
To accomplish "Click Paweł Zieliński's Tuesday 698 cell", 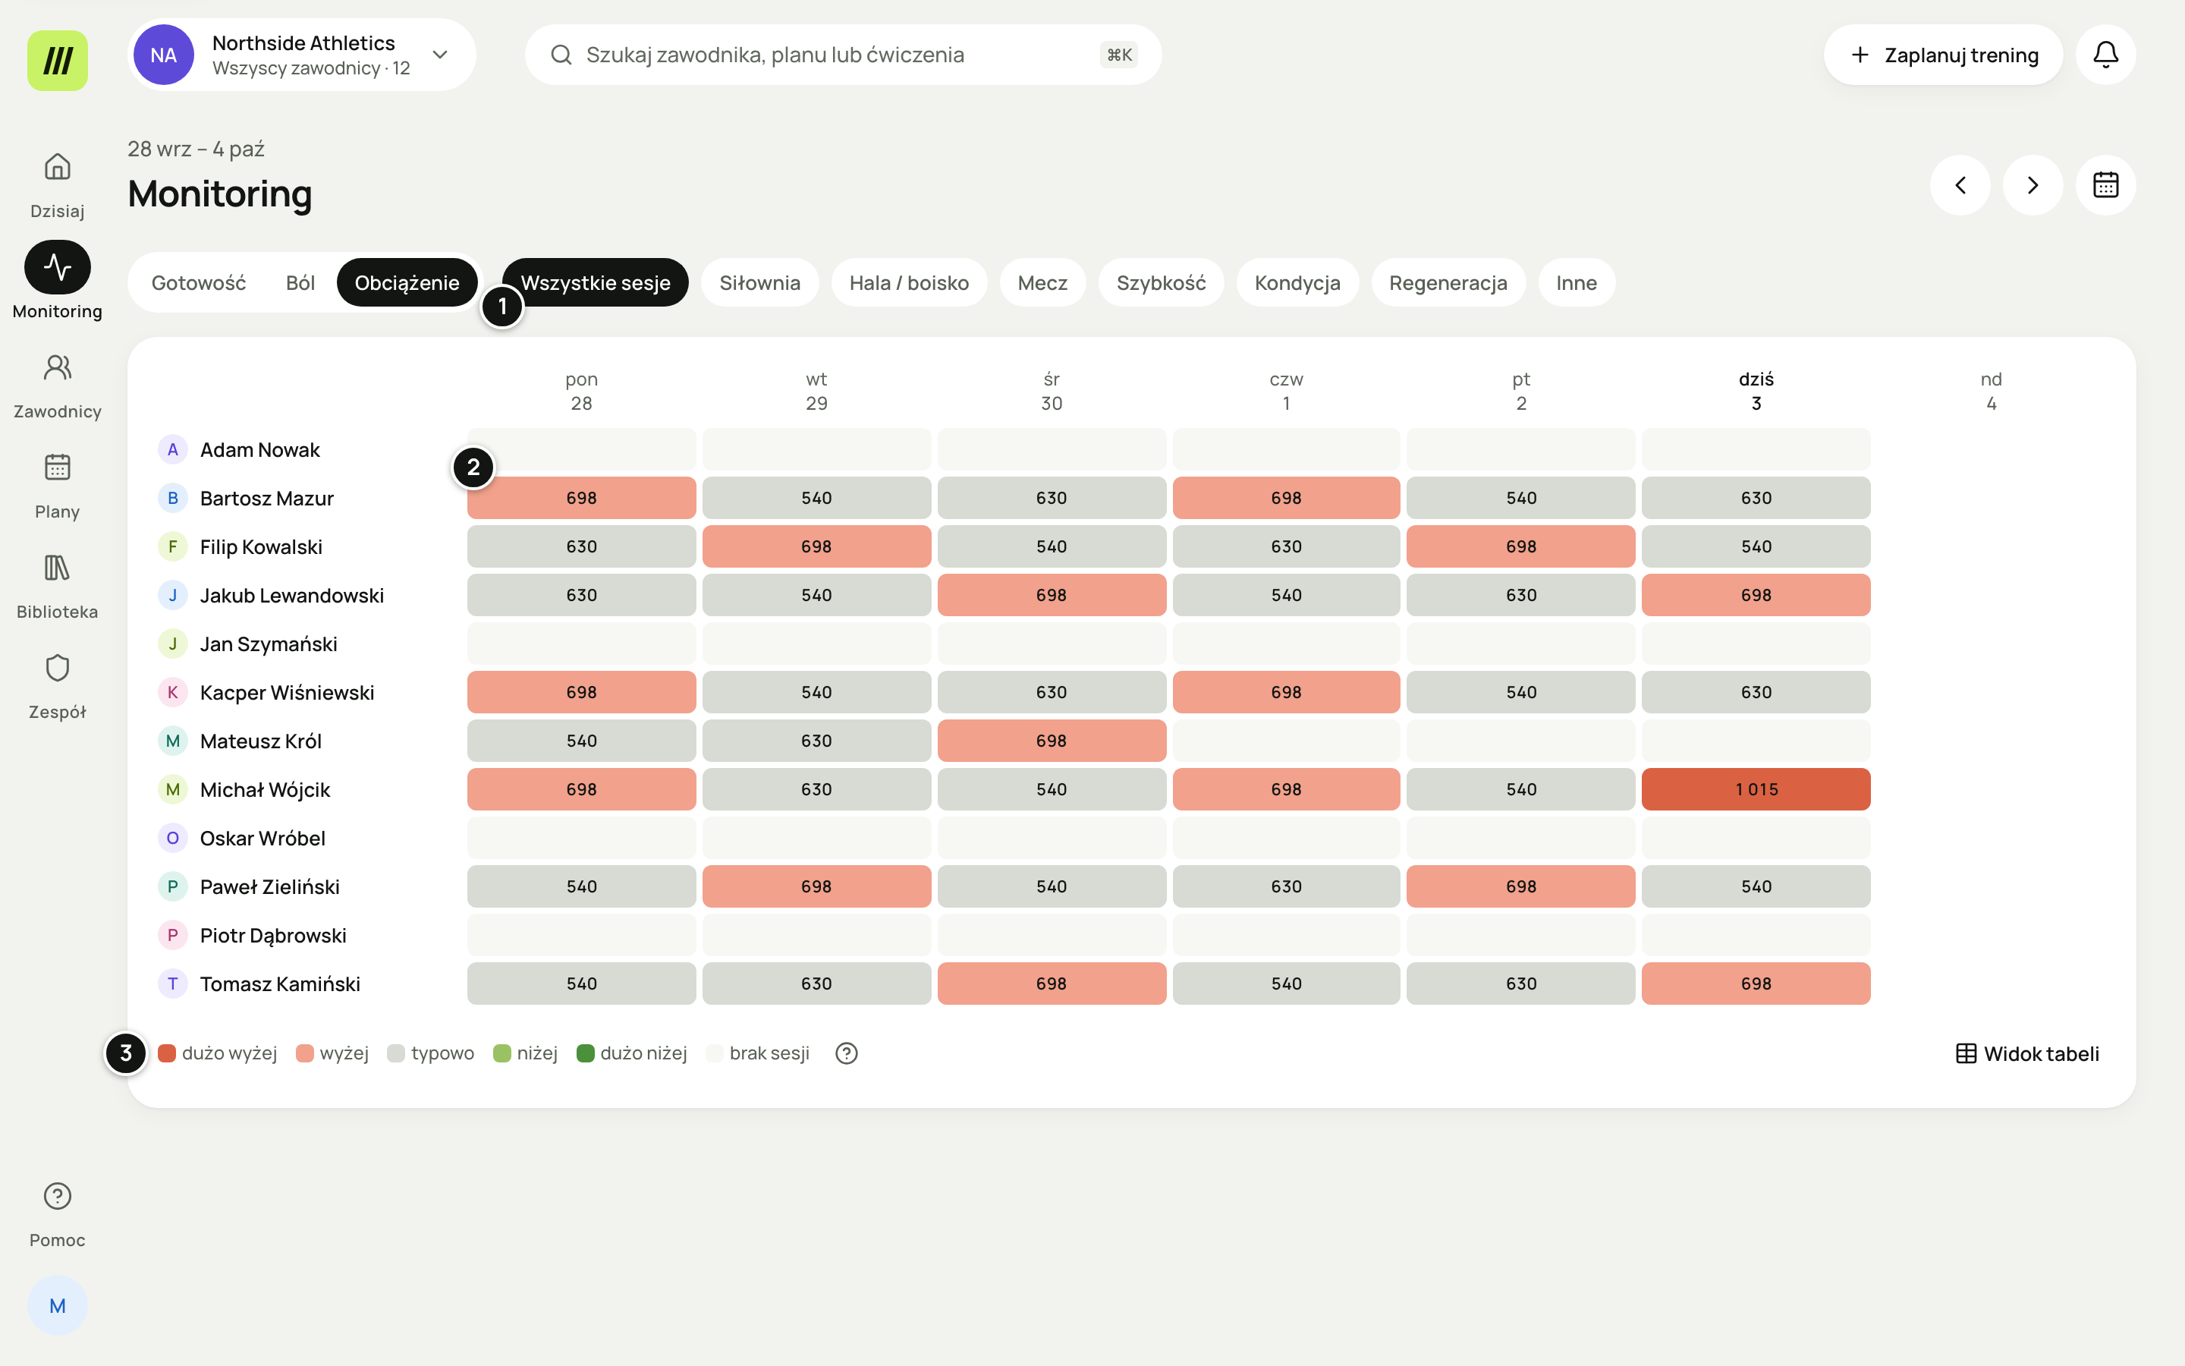I will click(816, 886).
